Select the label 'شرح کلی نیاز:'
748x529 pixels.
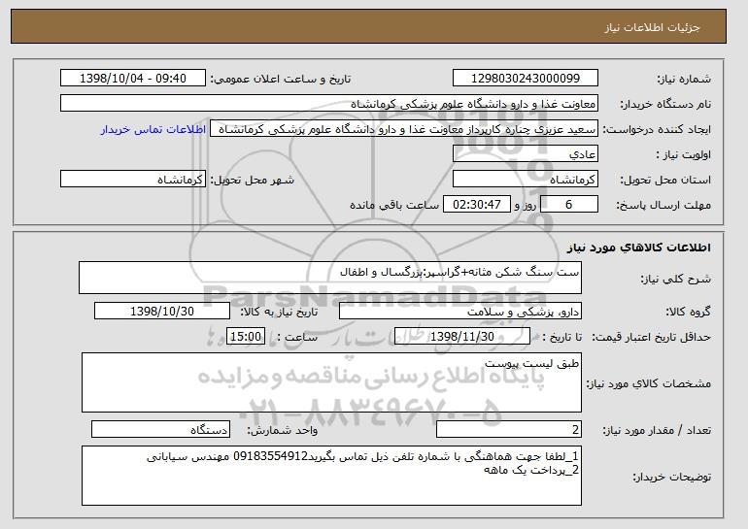pyautogui.click(x=675, y=279)
